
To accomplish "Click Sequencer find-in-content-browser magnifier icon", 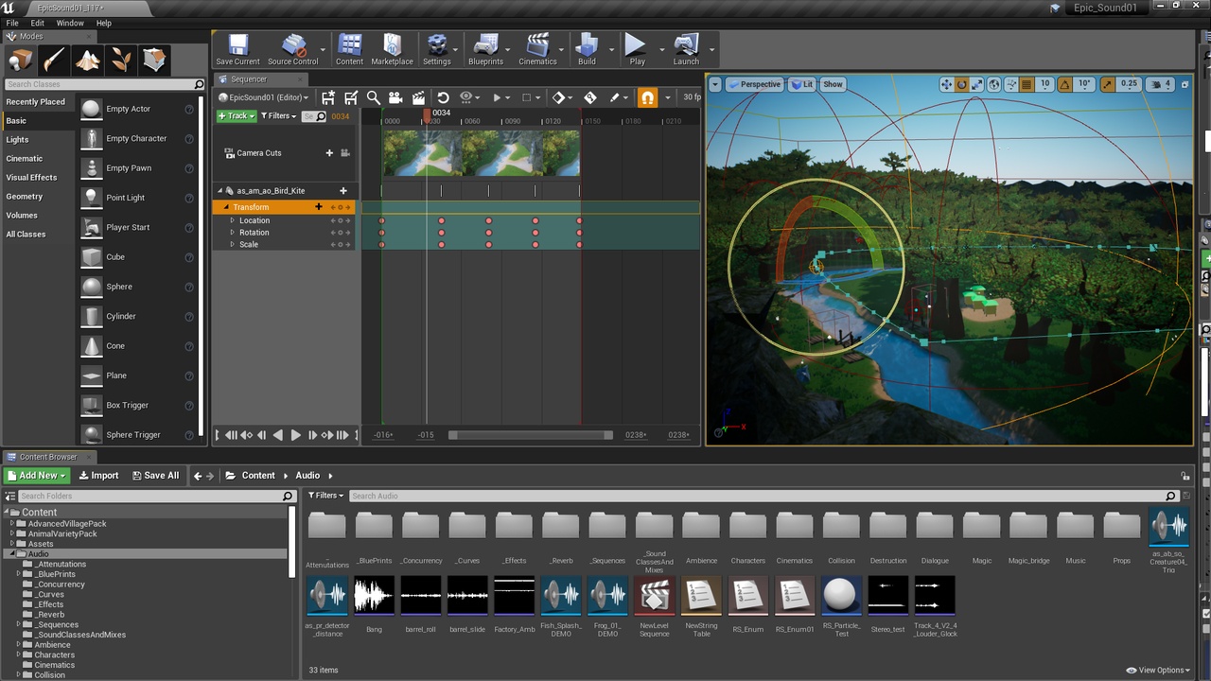I will [374, 97].
